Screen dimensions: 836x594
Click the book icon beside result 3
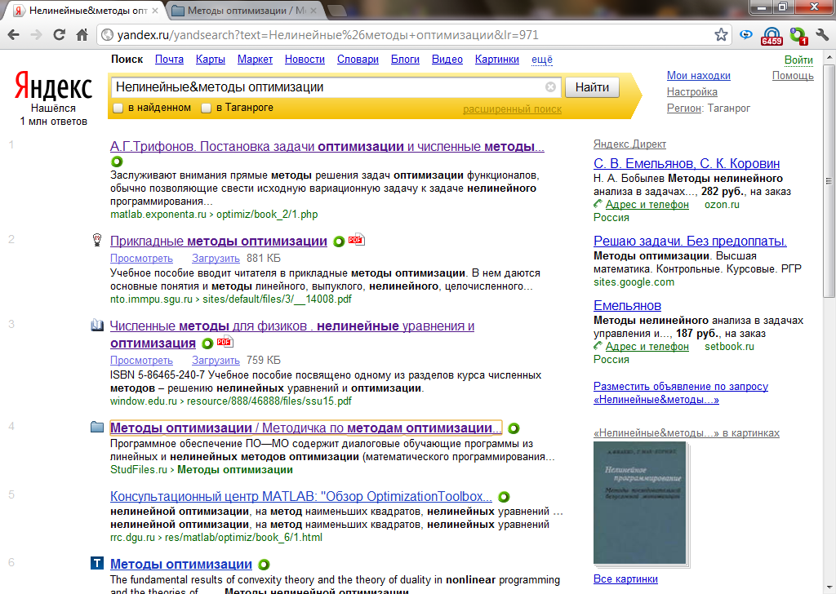pos(97,325)
